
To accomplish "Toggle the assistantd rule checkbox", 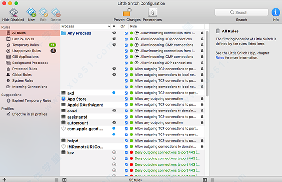I will [x=126, y=117].
